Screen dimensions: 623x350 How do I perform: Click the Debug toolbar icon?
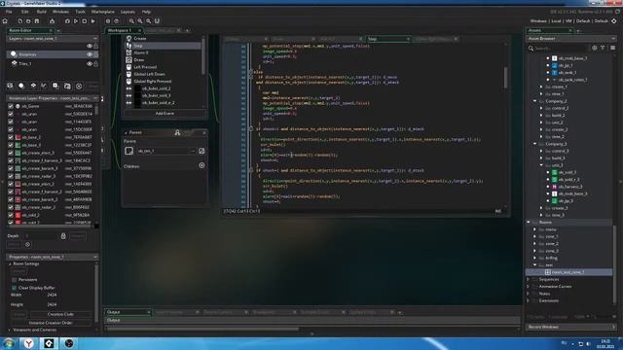67,21
